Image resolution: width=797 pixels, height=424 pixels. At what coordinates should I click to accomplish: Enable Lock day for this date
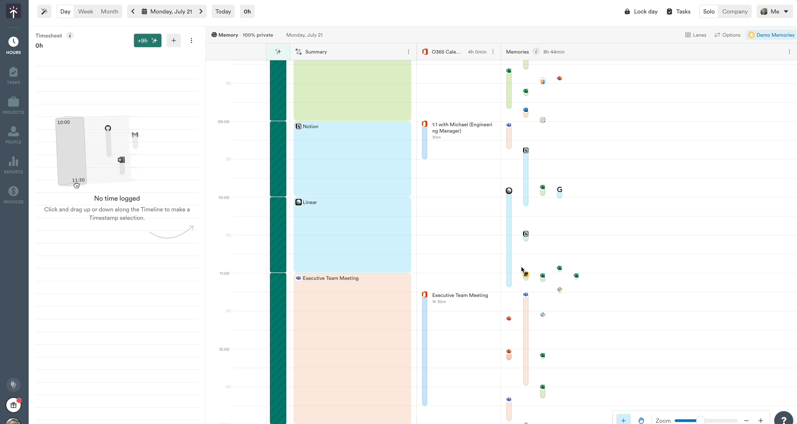[x=641, y=11]
